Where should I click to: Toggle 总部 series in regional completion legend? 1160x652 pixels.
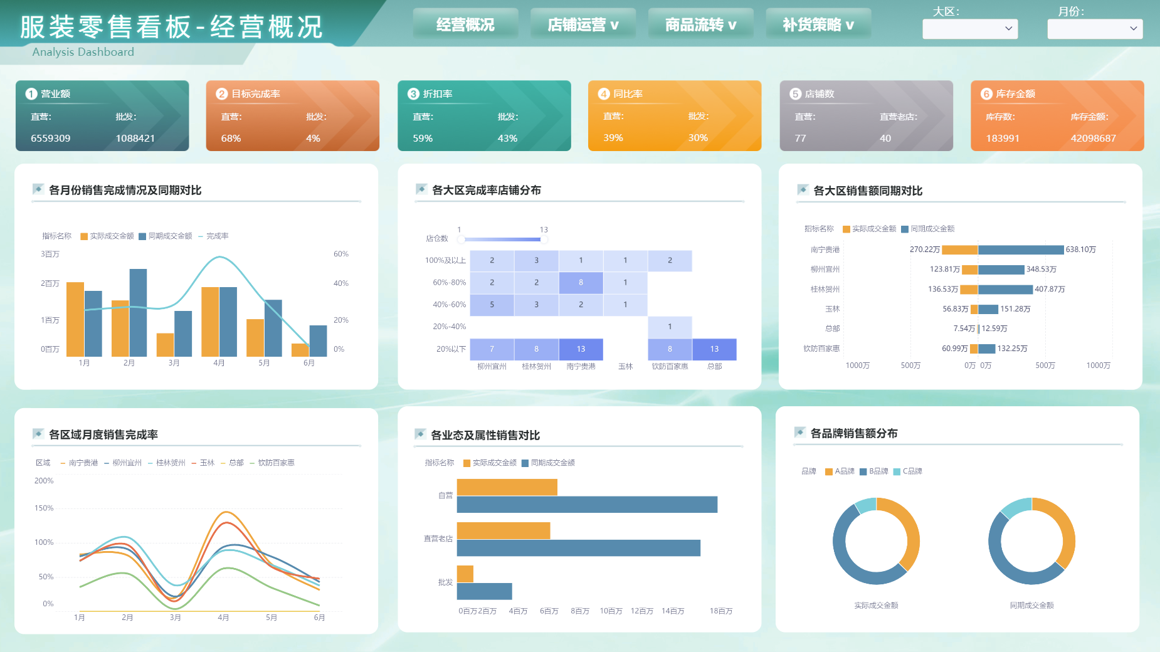tap(232, 463)
